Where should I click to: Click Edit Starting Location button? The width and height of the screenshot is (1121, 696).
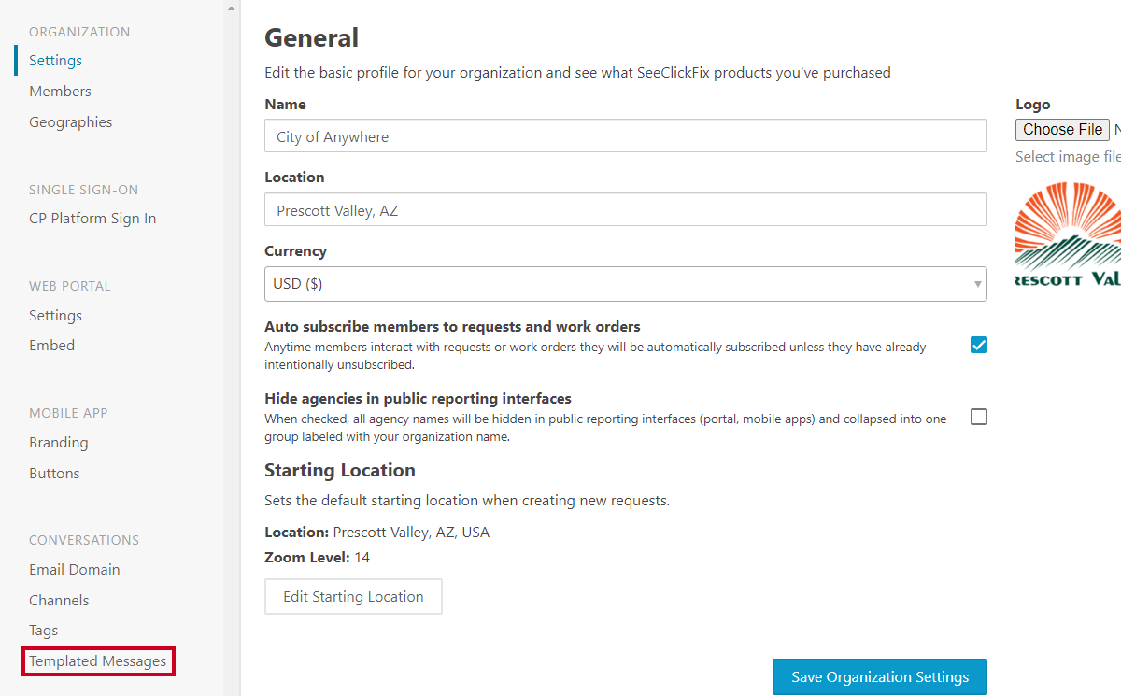pyautogui.click(x=353, y=597)
